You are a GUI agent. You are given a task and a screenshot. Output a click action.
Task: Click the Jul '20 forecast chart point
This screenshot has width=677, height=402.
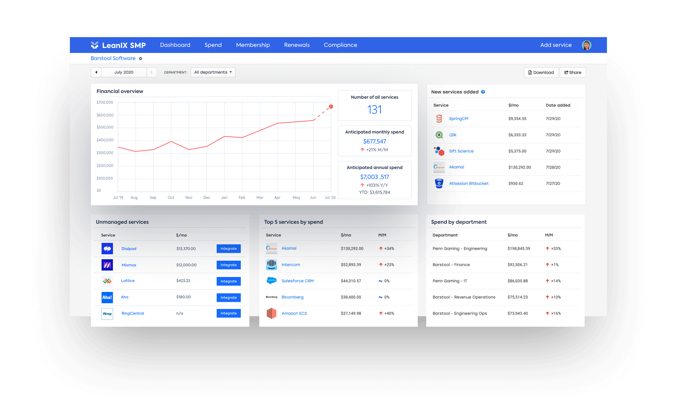click(331, 107)
